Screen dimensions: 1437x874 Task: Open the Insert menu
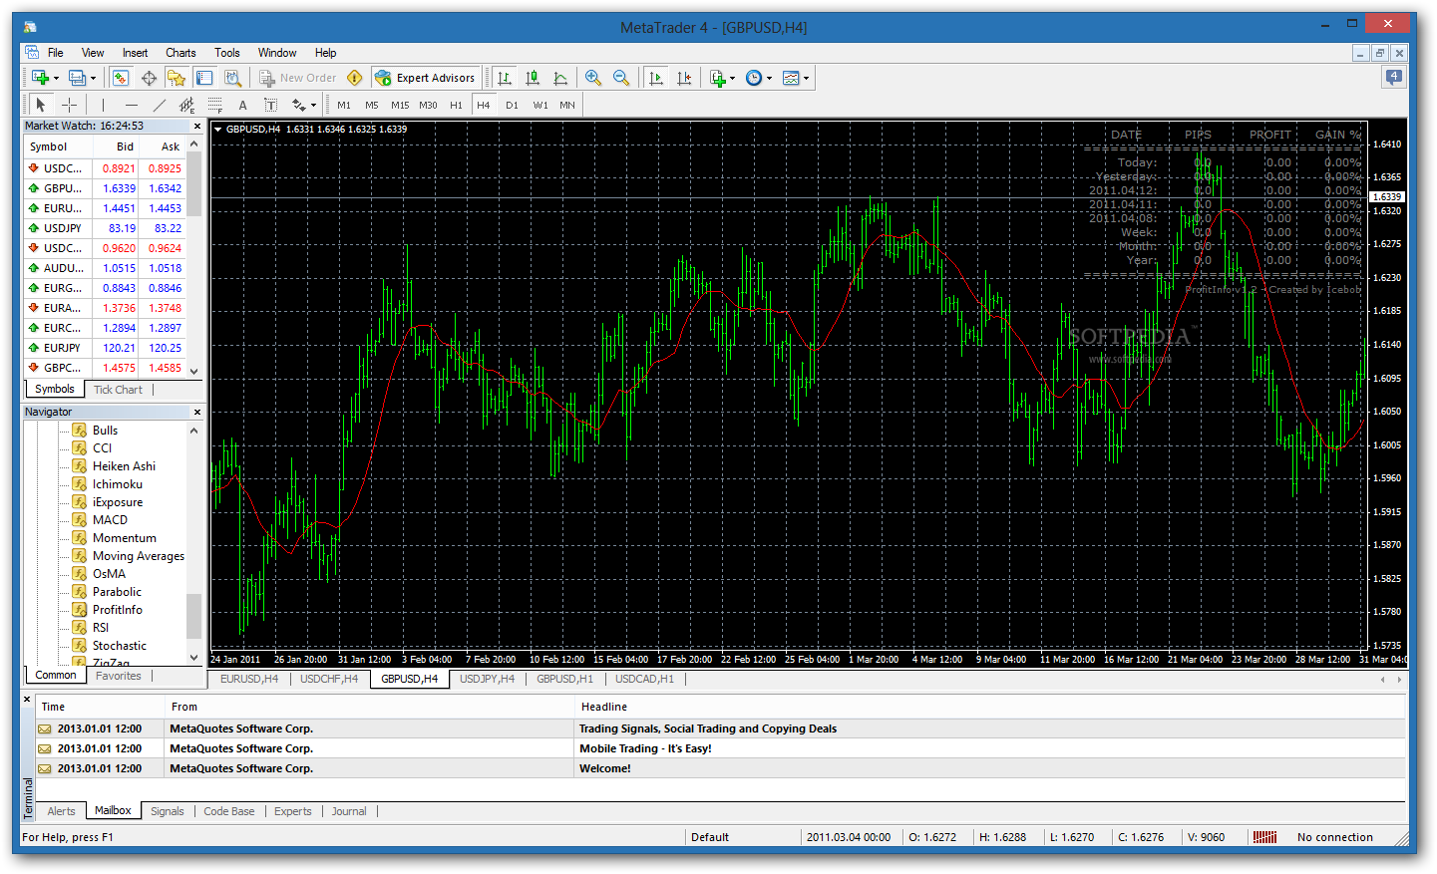pyautogui.click(x=135, y=53)
